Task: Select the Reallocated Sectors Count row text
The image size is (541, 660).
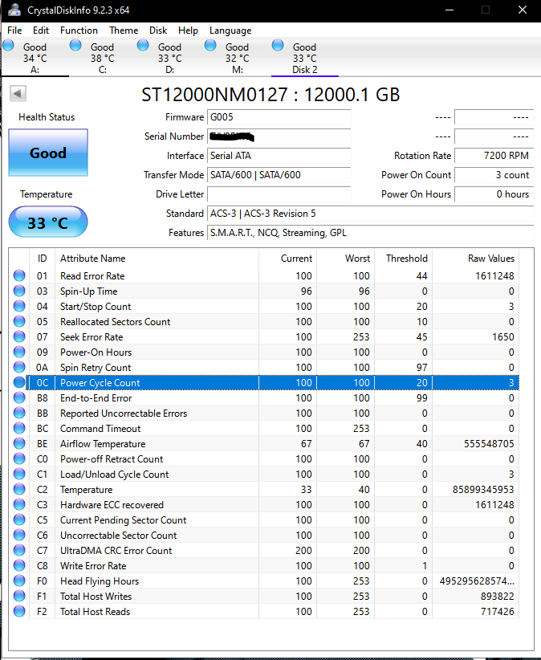Action: pyautogui.click(x=116, y=322)
